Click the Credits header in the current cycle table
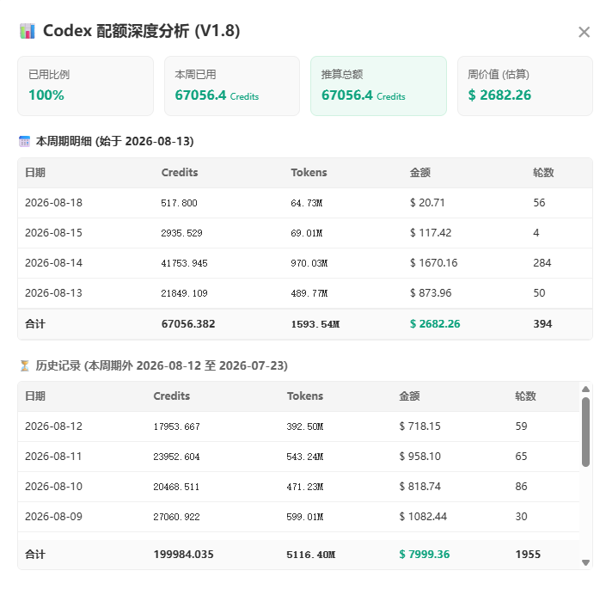Screen dimensions: 606x589 coord(180,172)
